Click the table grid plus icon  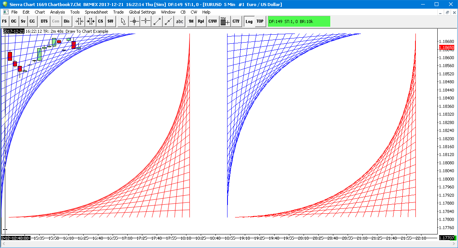tap(225, 21)
